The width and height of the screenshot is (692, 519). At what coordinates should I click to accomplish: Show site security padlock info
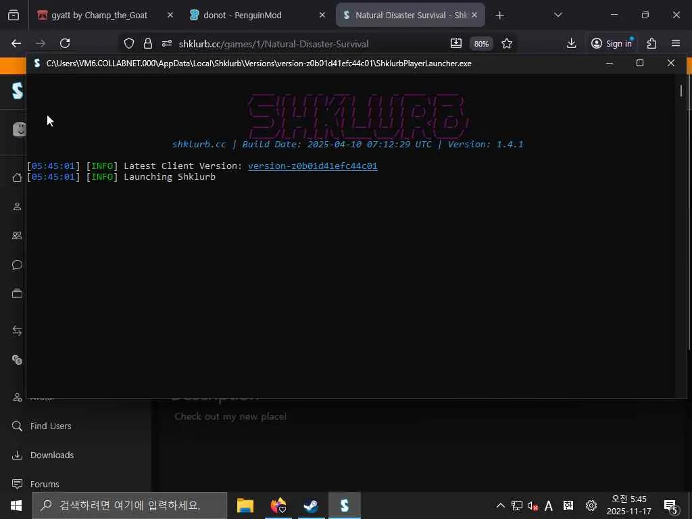148,43
